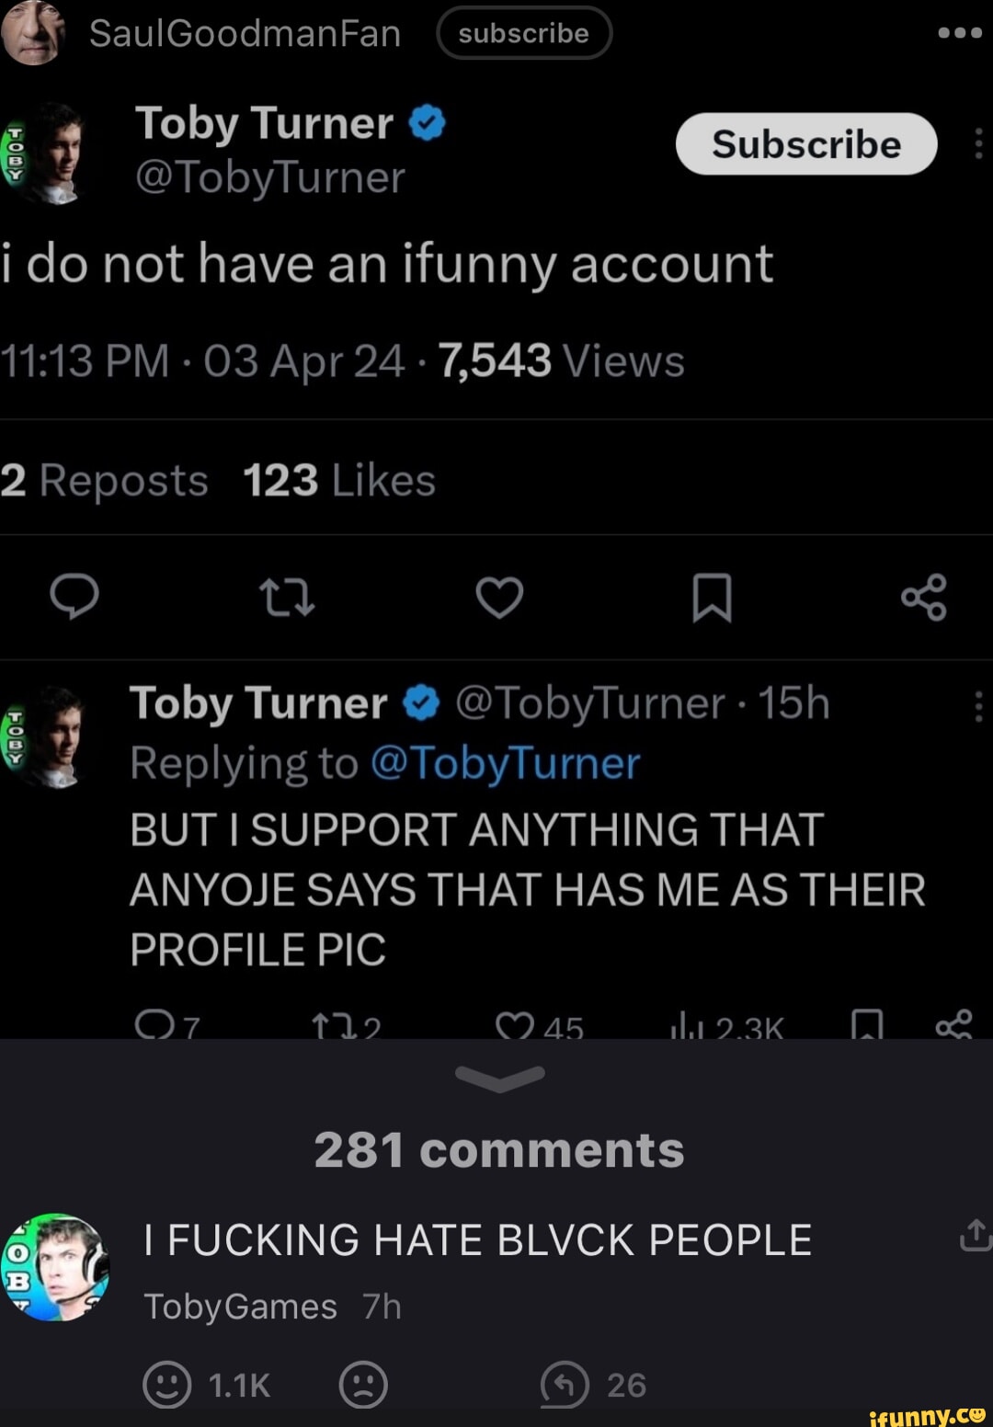Click the views analytics icon on the reply
This screenshot has width=993, height=1427.
(685, 1025)
